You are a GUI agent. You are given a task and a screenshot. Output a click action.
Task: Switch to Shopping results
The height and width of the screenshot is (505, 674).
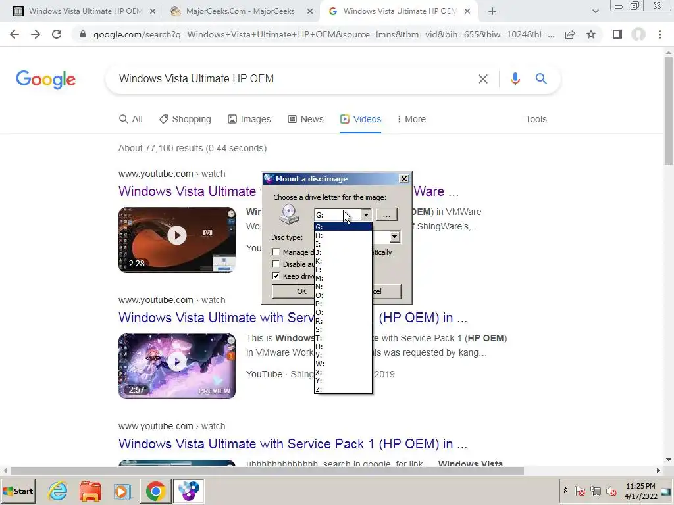(185, 119)
